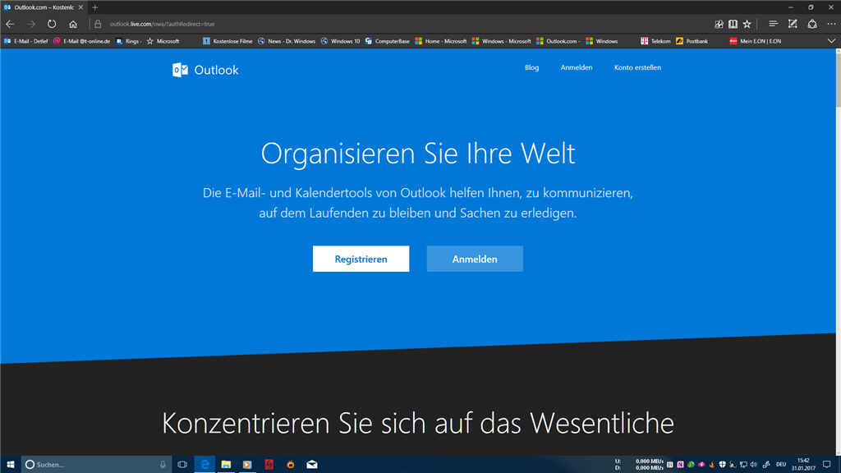Image resolution: width=841 pixels, height=473 pixels.
Task: Open the E-Mail @t-online.de bookmark
Action: (81, 41)
